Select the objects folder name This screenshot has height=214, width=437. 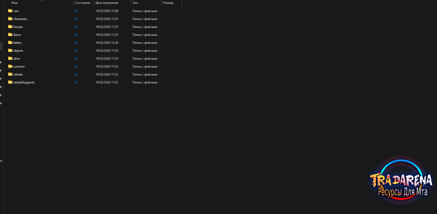point(18,51)
